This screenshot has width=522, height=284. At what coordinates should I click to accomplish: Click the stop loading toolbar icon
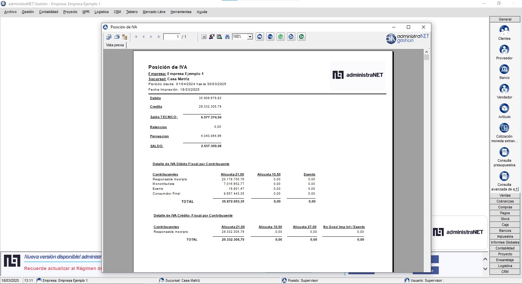(204, 37)
